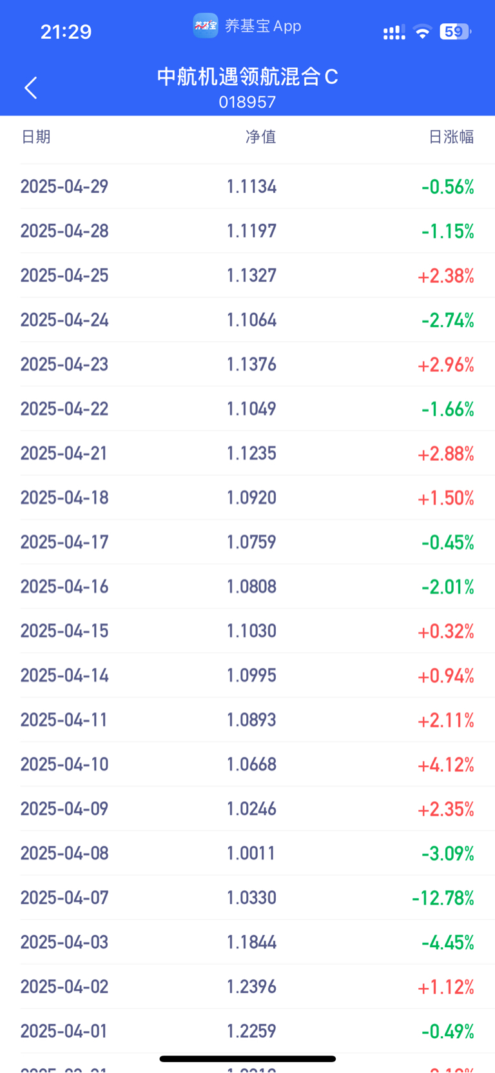495x1073 pixels.
Task: Open the 养基宝 App icon
Action: tap(206, 26)
